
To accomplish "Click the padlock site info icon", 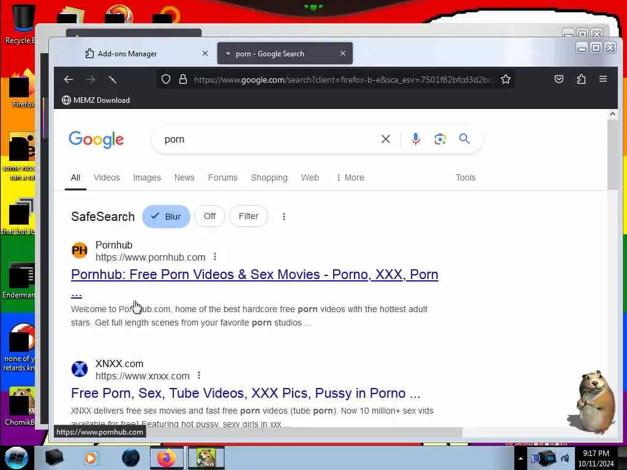I will 182,79.
